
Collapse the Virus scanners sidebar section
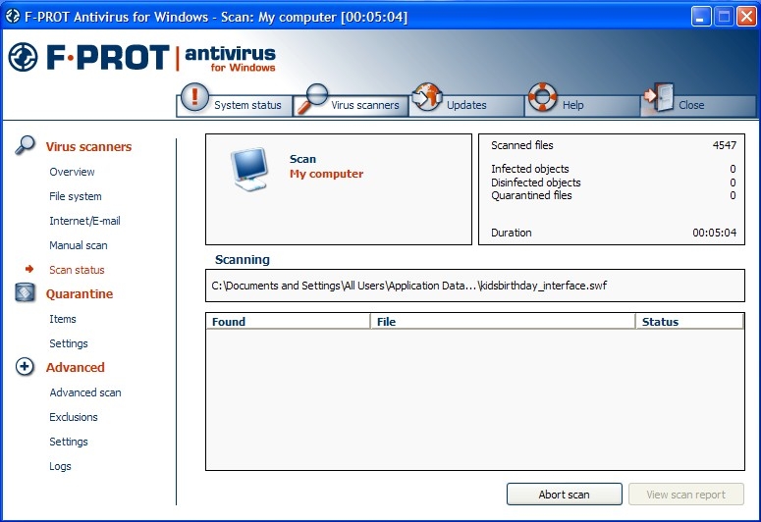pyautogui.click(x=88, y=147)
